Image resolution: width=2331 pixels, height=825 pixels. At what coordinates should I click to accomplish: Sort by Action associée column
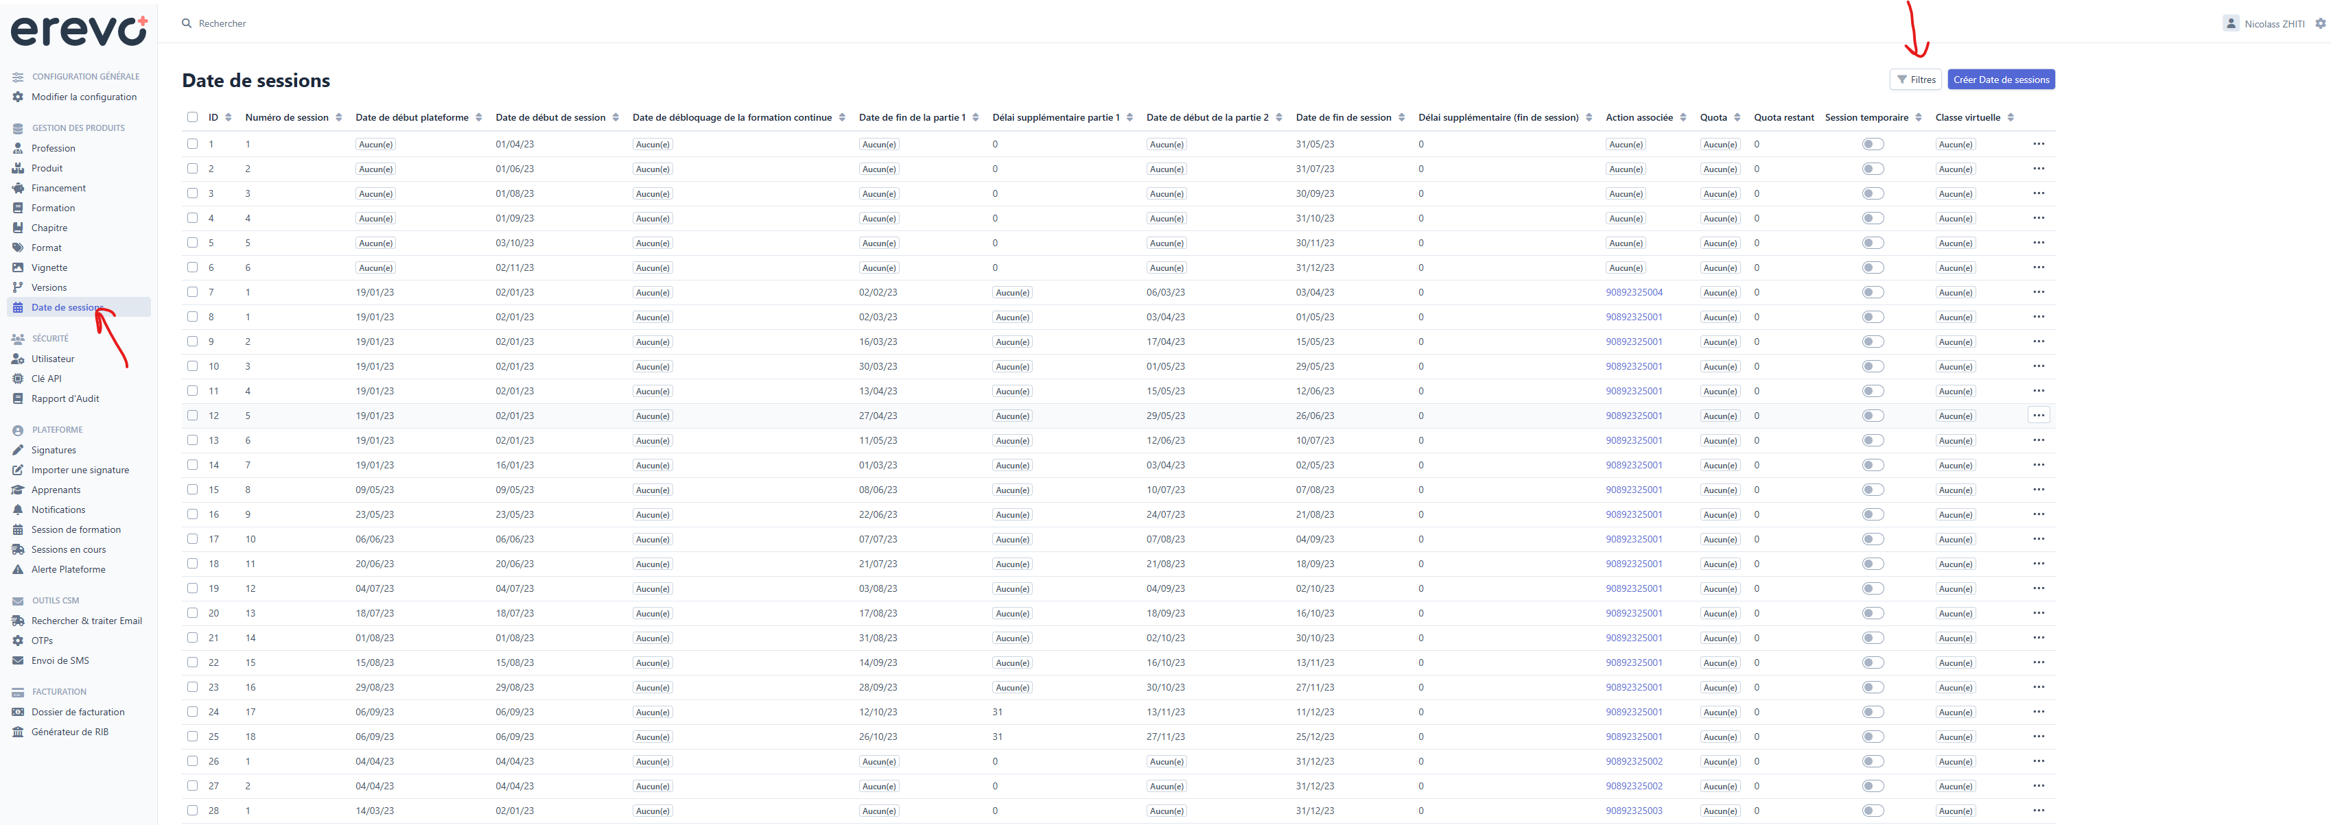(1646, 117)
